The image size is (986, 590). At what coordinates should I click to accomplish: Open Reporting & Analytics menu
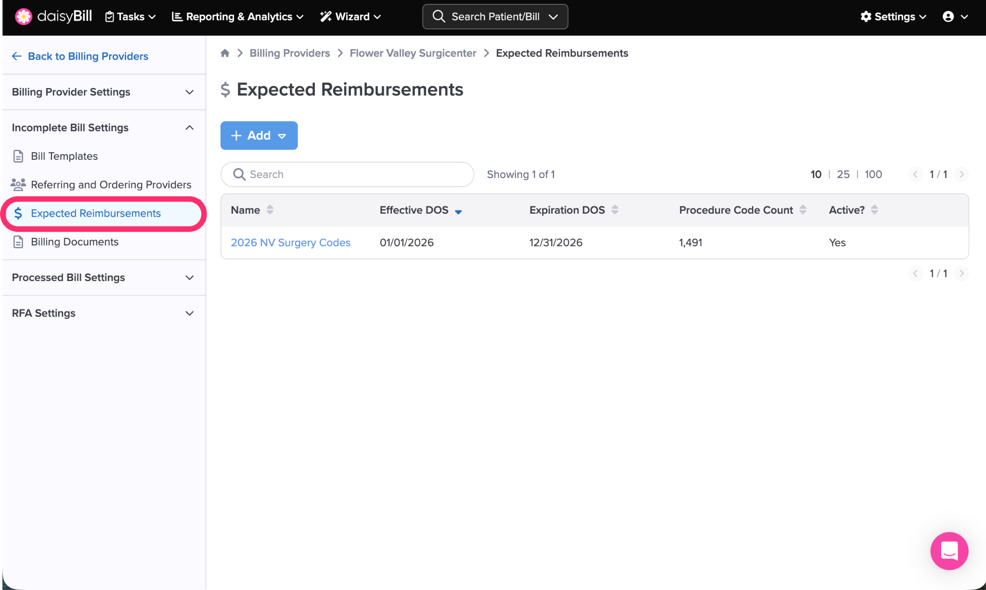(x=238, y=16)
